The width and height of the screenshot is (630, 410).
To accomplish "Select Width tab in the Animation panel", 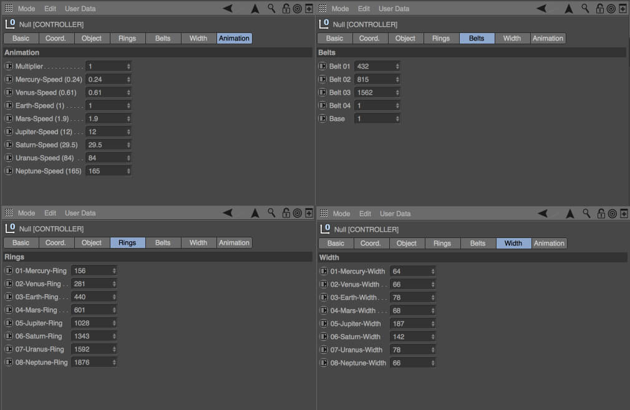I will pos(198,38).
